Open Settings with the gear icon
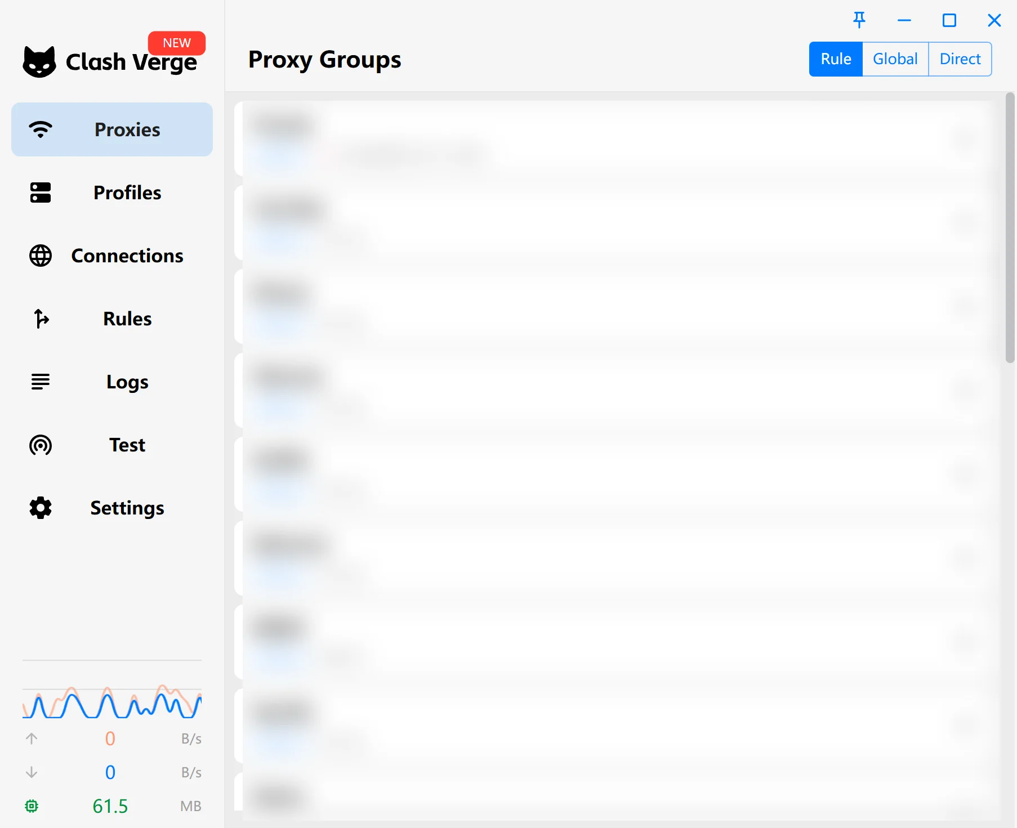Viewport: 1017px width, 828px height. (41, 508)
